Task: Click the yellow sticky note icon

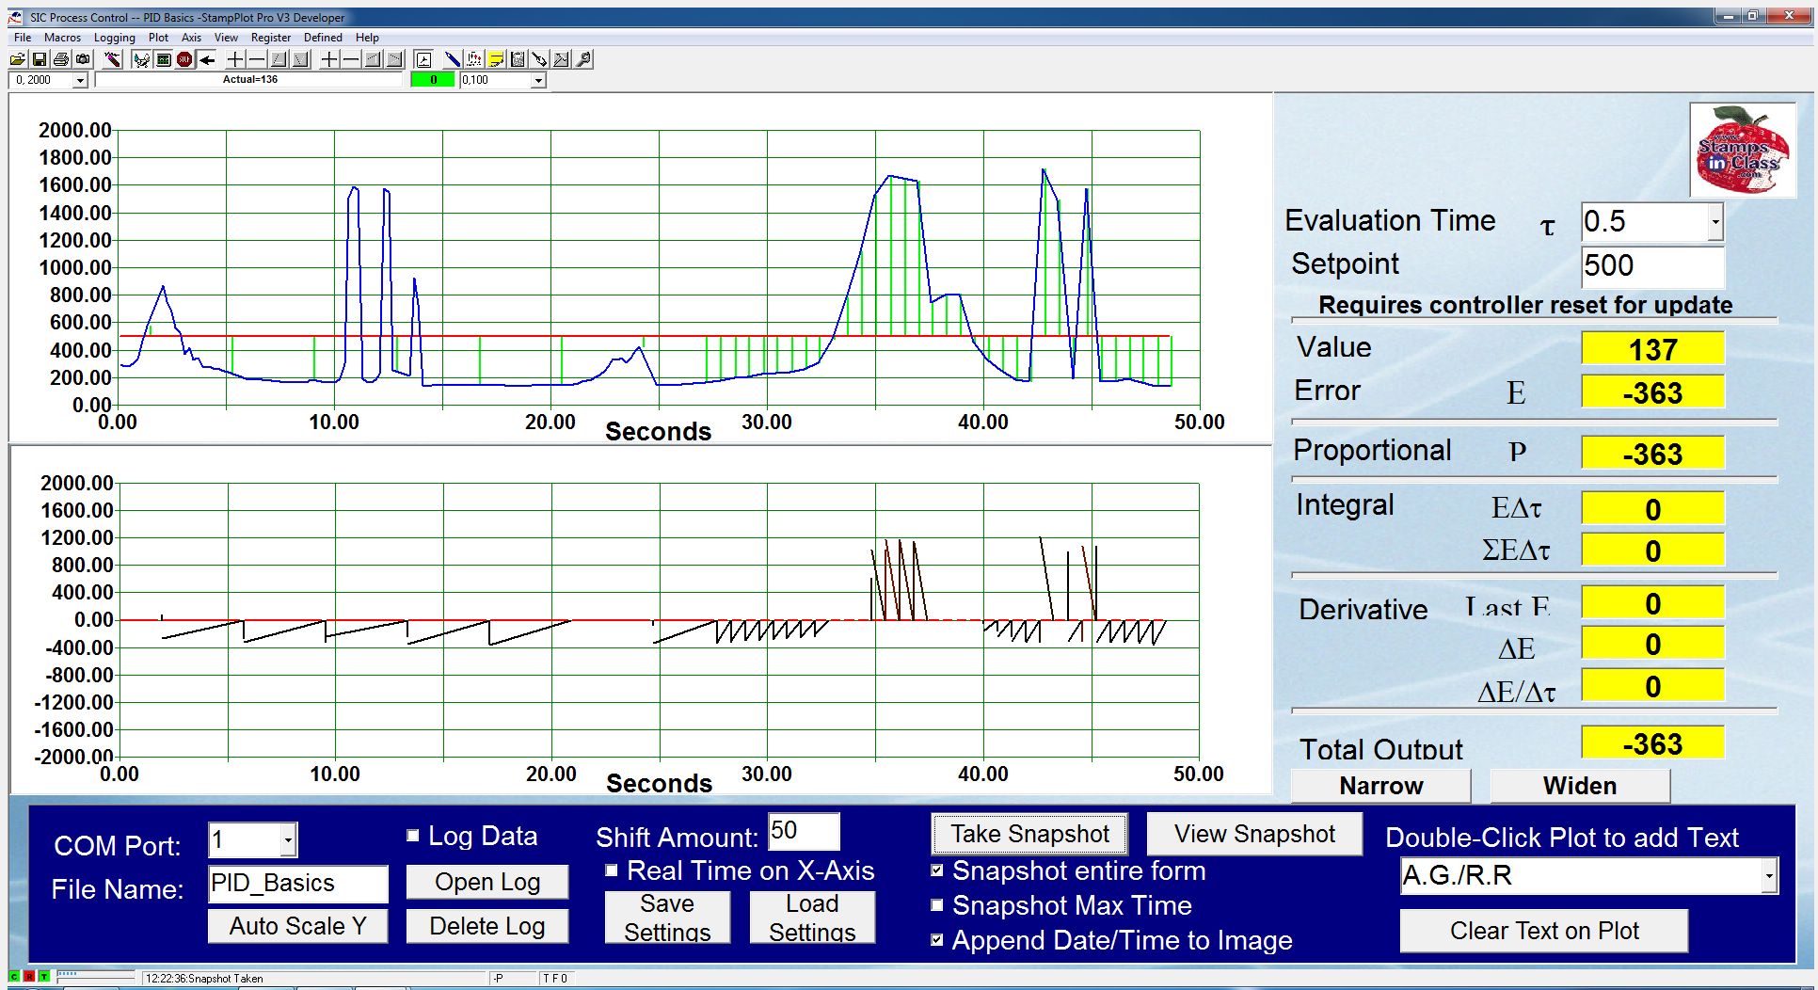Action: (x=496, y=59)
